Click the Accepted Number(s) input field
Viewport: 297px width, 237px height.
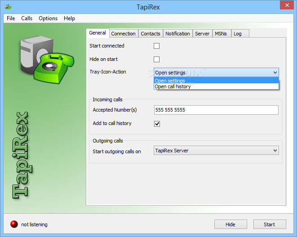point(216,110)
